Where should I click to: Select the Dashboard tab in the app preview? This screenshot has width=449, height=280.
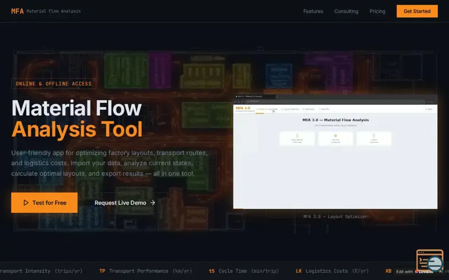pos(308,109)
